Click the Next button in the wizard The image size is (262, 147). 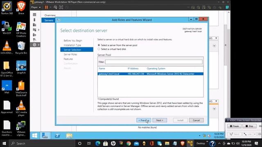coord(160,120)
